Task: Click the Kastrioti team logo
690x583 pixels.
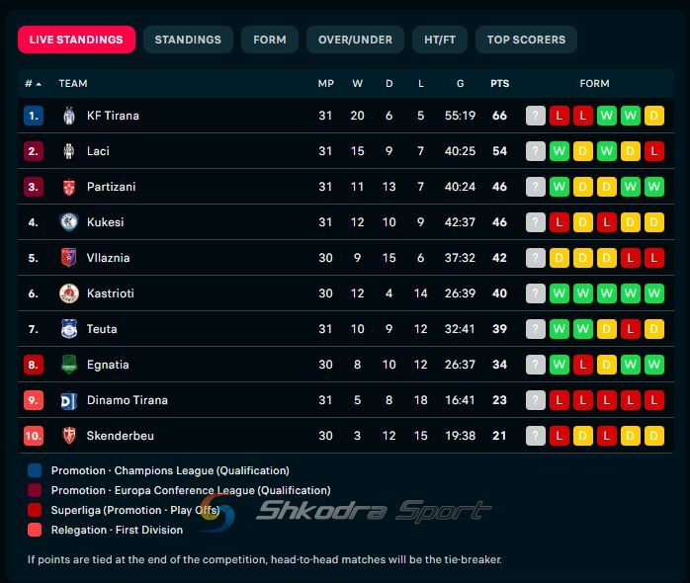Action: pyautogui.click(x=69, y=293)
